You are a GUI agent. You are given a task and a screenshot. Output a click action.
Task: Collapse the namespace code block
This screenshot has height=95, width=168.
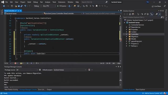click(x=15, y=18)
